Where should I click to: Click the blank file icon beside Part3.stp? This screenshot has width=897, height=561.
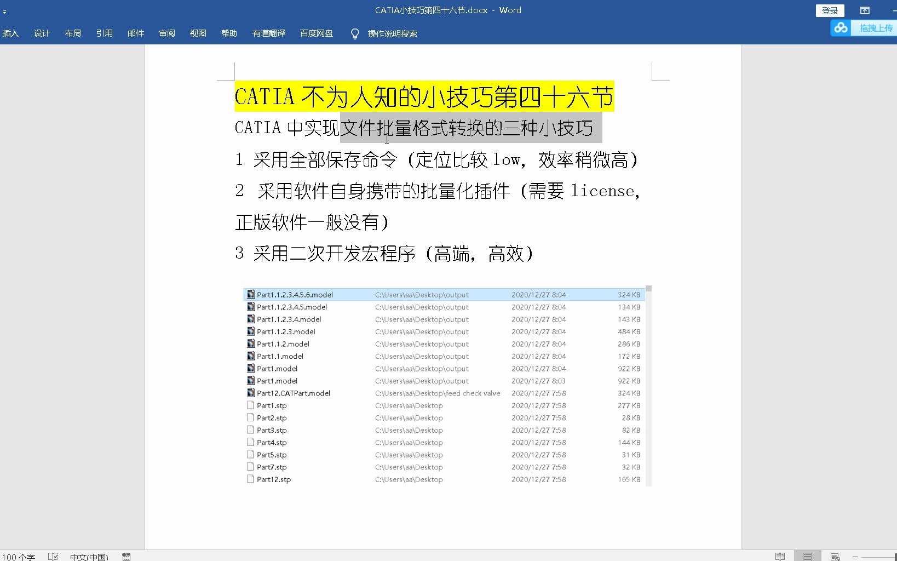pos(251,430)
